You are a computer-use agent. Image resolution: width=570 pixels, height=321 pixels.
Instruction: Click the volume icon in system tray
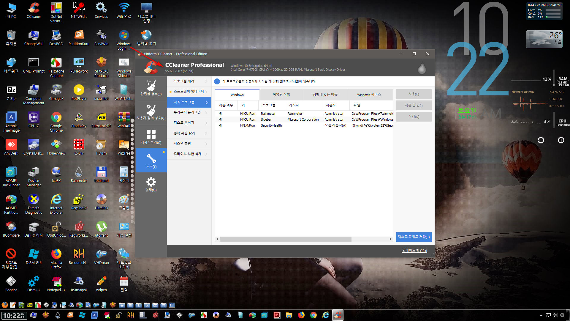555,315
